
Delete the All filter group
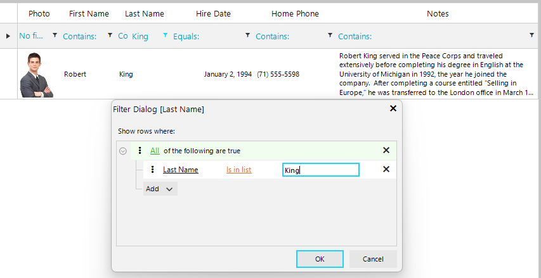pyautogui.click(x=386, y=151)
